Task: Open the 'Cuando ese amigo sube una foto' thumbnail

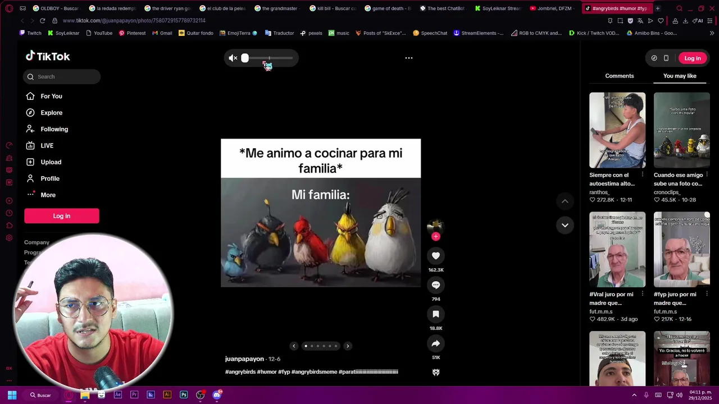Action: [682, 130]
